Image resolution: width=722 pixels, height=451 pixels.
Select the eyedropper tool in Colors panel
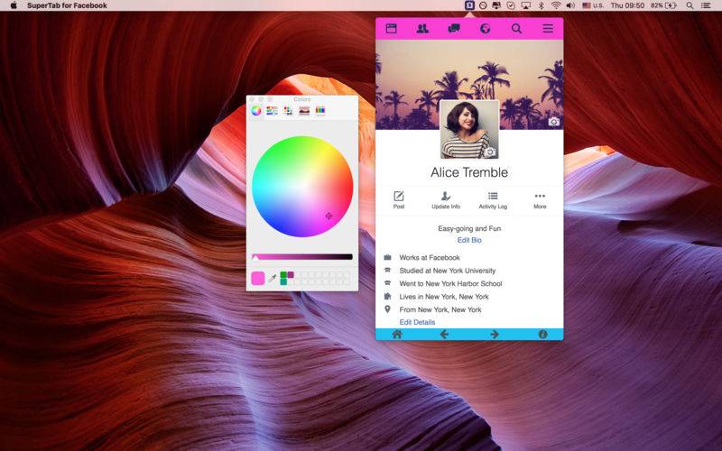click(x=273, y=278)
